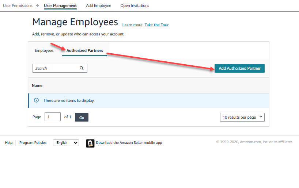Image resolution: width=299 pixels, height=188 pixels.
Task: Open the Open Invitations tab
Action: click(x=135, y=6)
